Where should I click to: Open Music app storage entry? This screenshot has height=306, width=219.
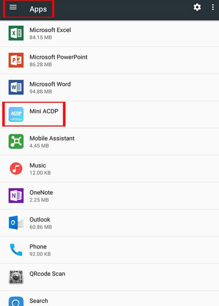point(109,169)
